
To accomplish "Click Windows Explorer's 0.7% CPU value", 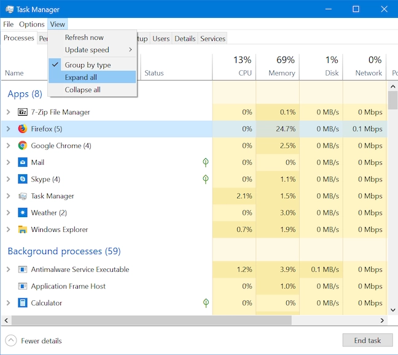I will pos(244,229).
